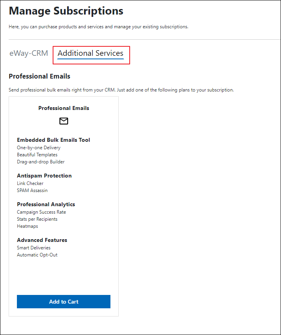Click the Beautiful Templates feature line
The image size is (281, 335).
click(37, 155)
